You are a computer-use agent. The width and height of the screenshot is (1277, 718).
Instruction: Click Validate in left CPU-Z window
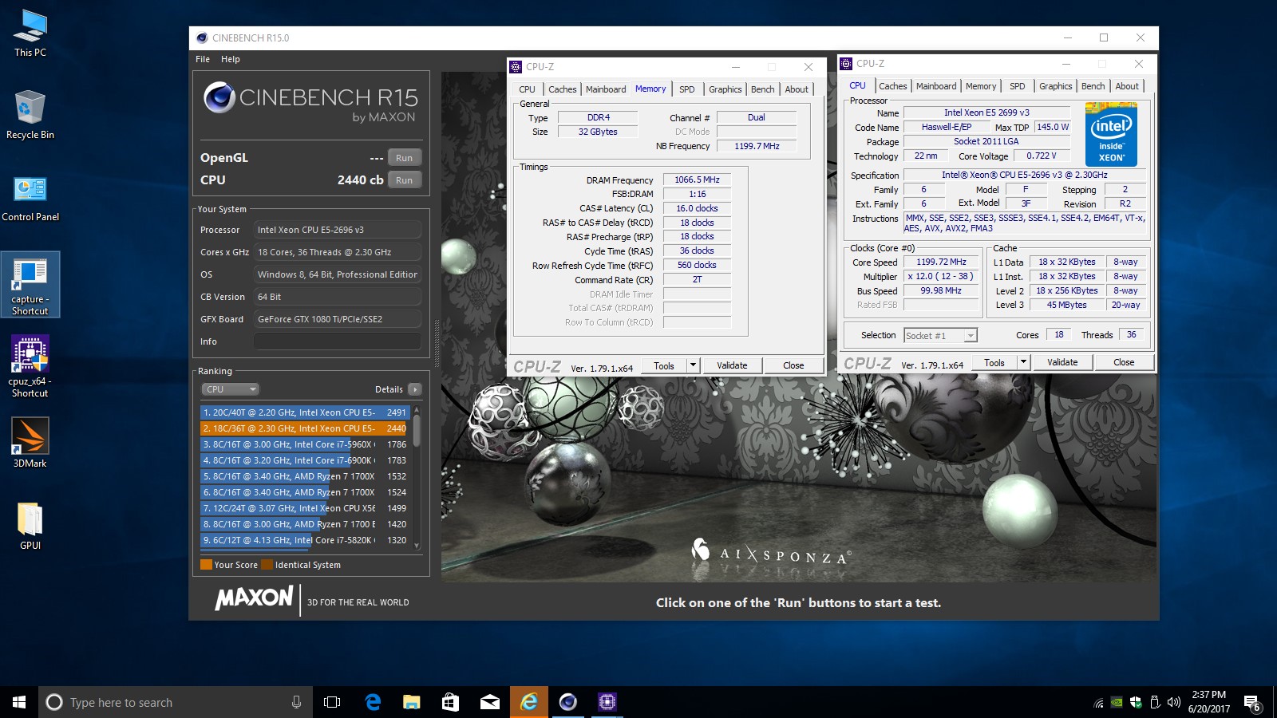click(732, 365)
